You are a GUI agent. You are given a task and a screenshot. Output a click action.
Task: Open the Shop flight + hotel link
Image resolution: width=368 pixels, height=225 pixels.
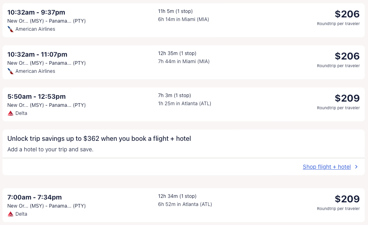click(x=327, y=167)
